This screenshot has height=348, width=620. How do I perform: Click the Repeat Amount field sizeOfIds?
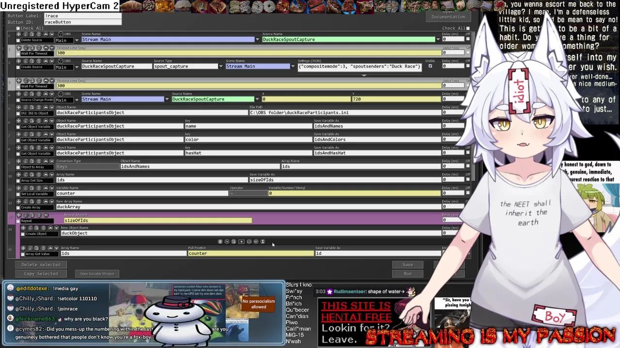pyautogui.click(x=157, y=220)
